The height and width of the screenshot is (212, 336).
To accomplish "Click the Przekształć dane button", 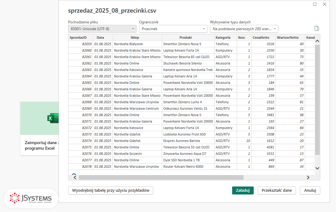I will pyautogui.click(x=277, y=190).
